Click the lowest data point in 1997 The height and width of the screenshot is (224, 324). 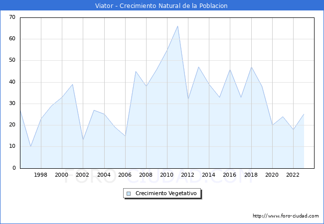pyautogui.click(x=30, y=146)
